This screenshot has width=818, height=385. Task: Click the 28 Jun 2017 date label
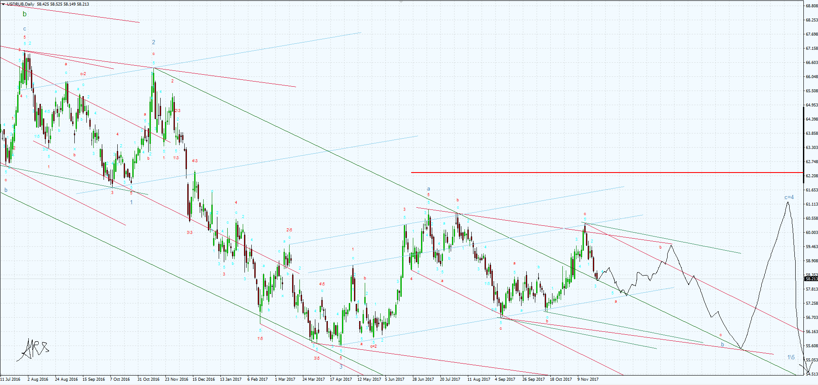tap(423, 379)
